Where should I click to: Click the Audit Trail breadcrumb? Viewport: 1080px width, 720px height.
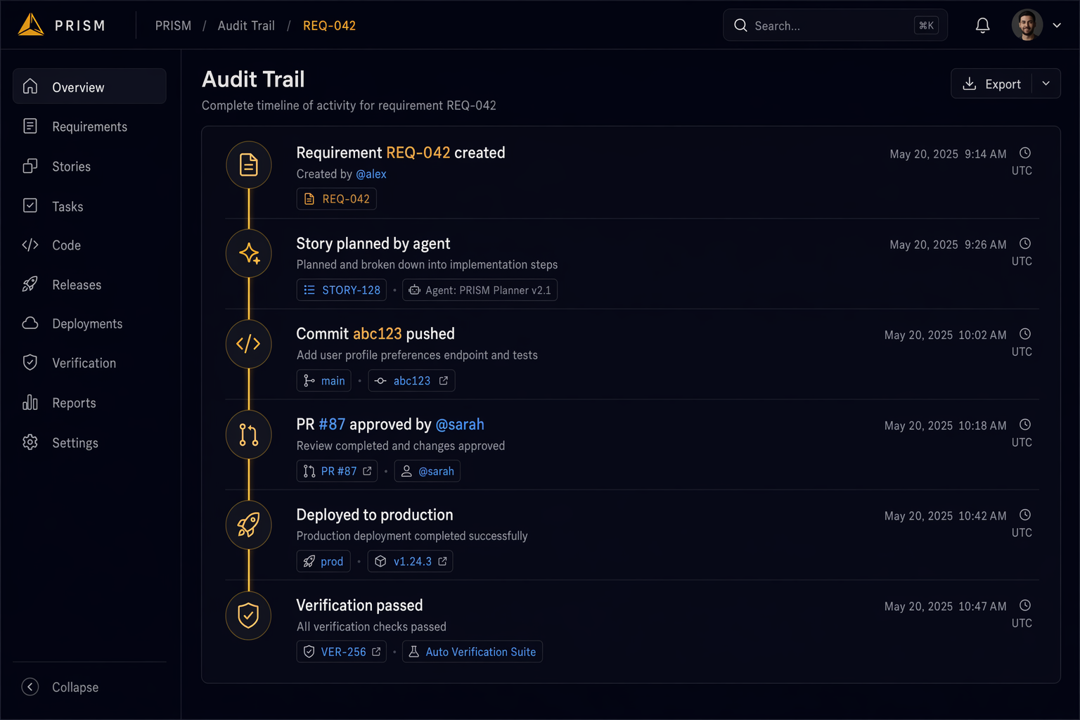click(x=246, y=25)
